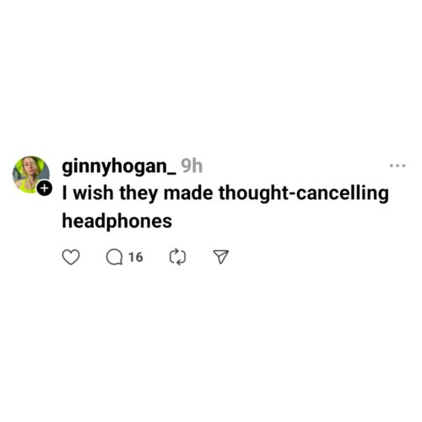
Task: Open the three-dot more options menu
Action: [398, 166]
